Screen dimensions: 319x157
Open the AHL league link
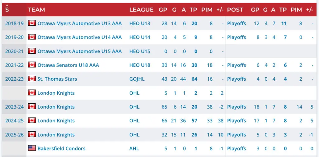coord(134,149)
